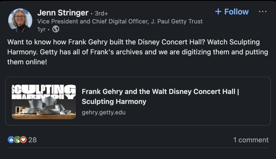Viewport: 276px width, 159px height.
Task: Click the globe public visibility icon
Action: tap(56, 29)
